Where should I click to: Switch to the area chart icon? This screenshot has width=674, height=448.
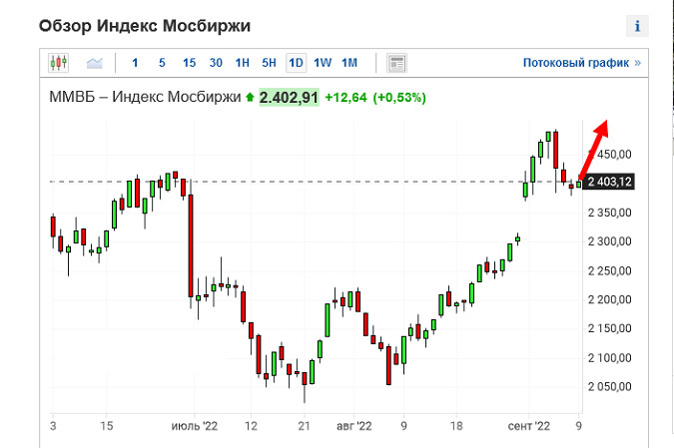tap(95, 63)
